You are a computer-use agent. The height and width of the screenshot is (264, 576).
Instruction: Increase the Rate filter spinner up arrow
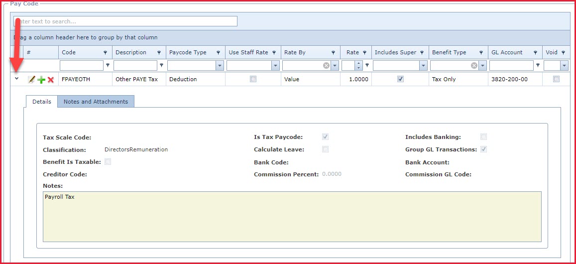tap(359, 63)
